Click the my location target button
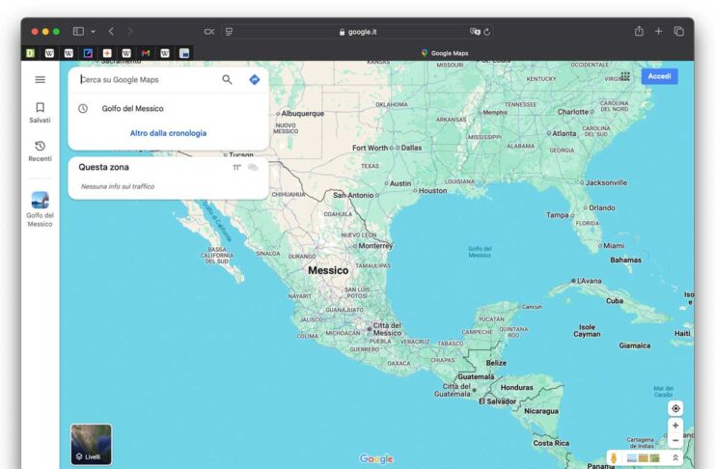This screenshot has width=715, height=469. [675, 408]
